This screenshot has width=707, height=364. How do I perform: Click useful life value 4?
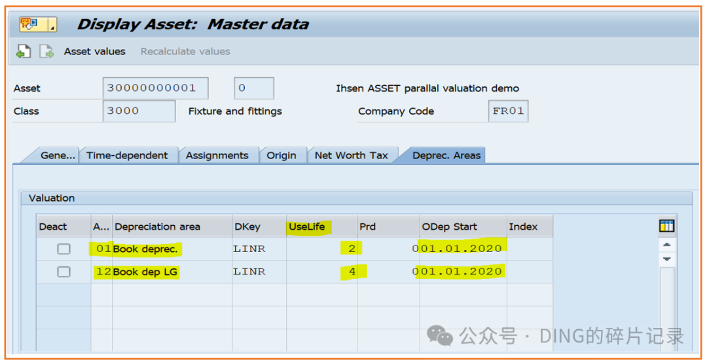pyautogui.click(x=321, y=272)
